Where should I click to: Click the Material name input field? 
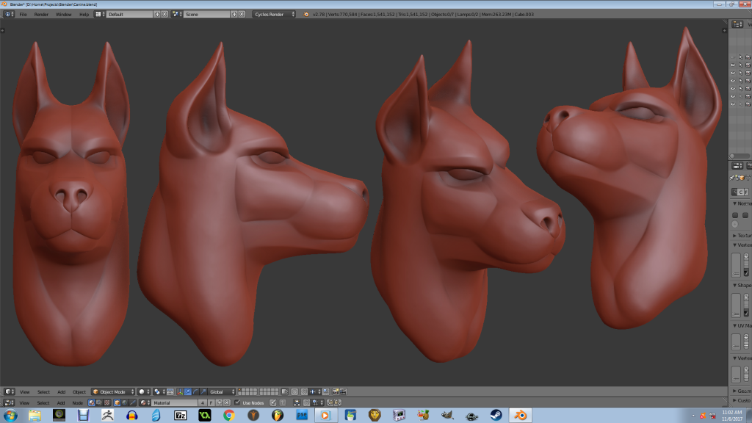pos(174,403)
